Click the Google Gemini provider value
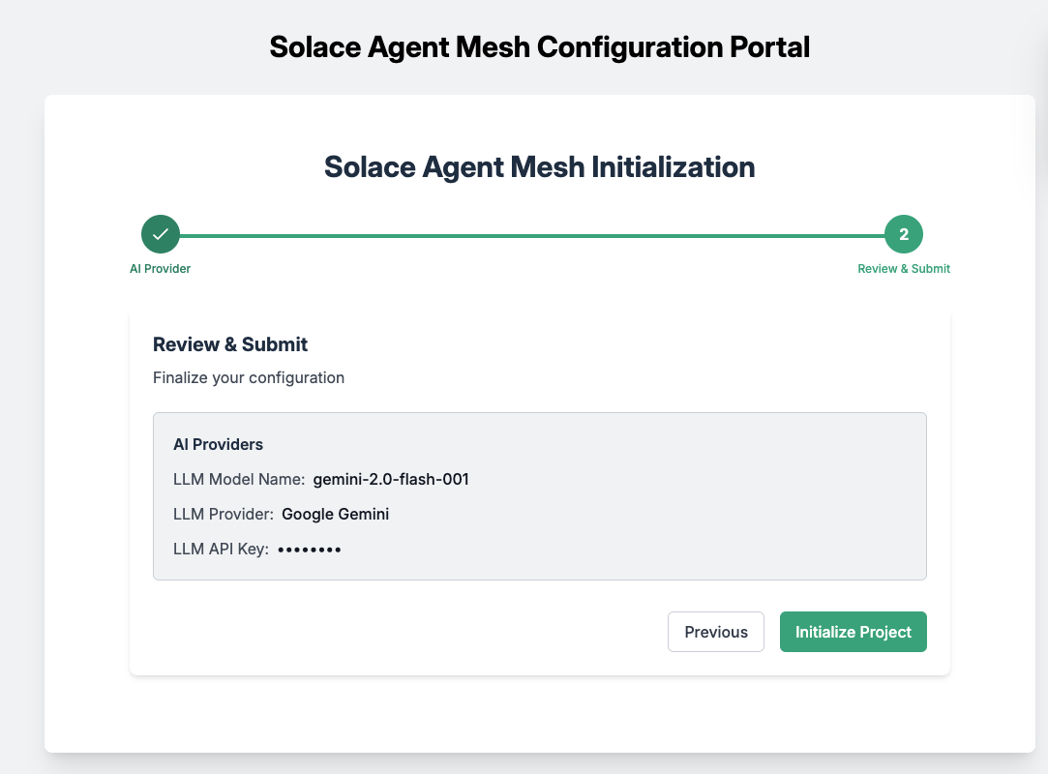 coord(336,514)
